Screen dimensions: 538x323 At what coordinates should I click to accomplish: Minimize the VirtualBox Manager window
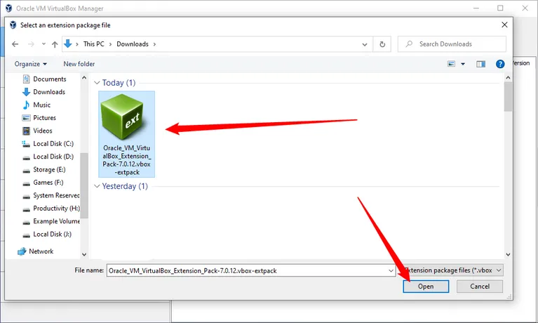[x=476, y=8]
